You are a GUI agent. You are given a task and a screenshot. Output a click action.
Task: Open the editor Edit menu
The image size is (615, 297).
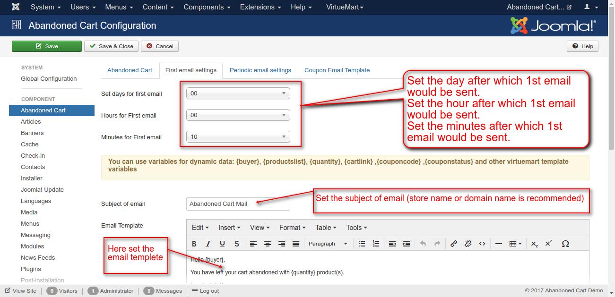pyautogui.click(x=200, y=228)
